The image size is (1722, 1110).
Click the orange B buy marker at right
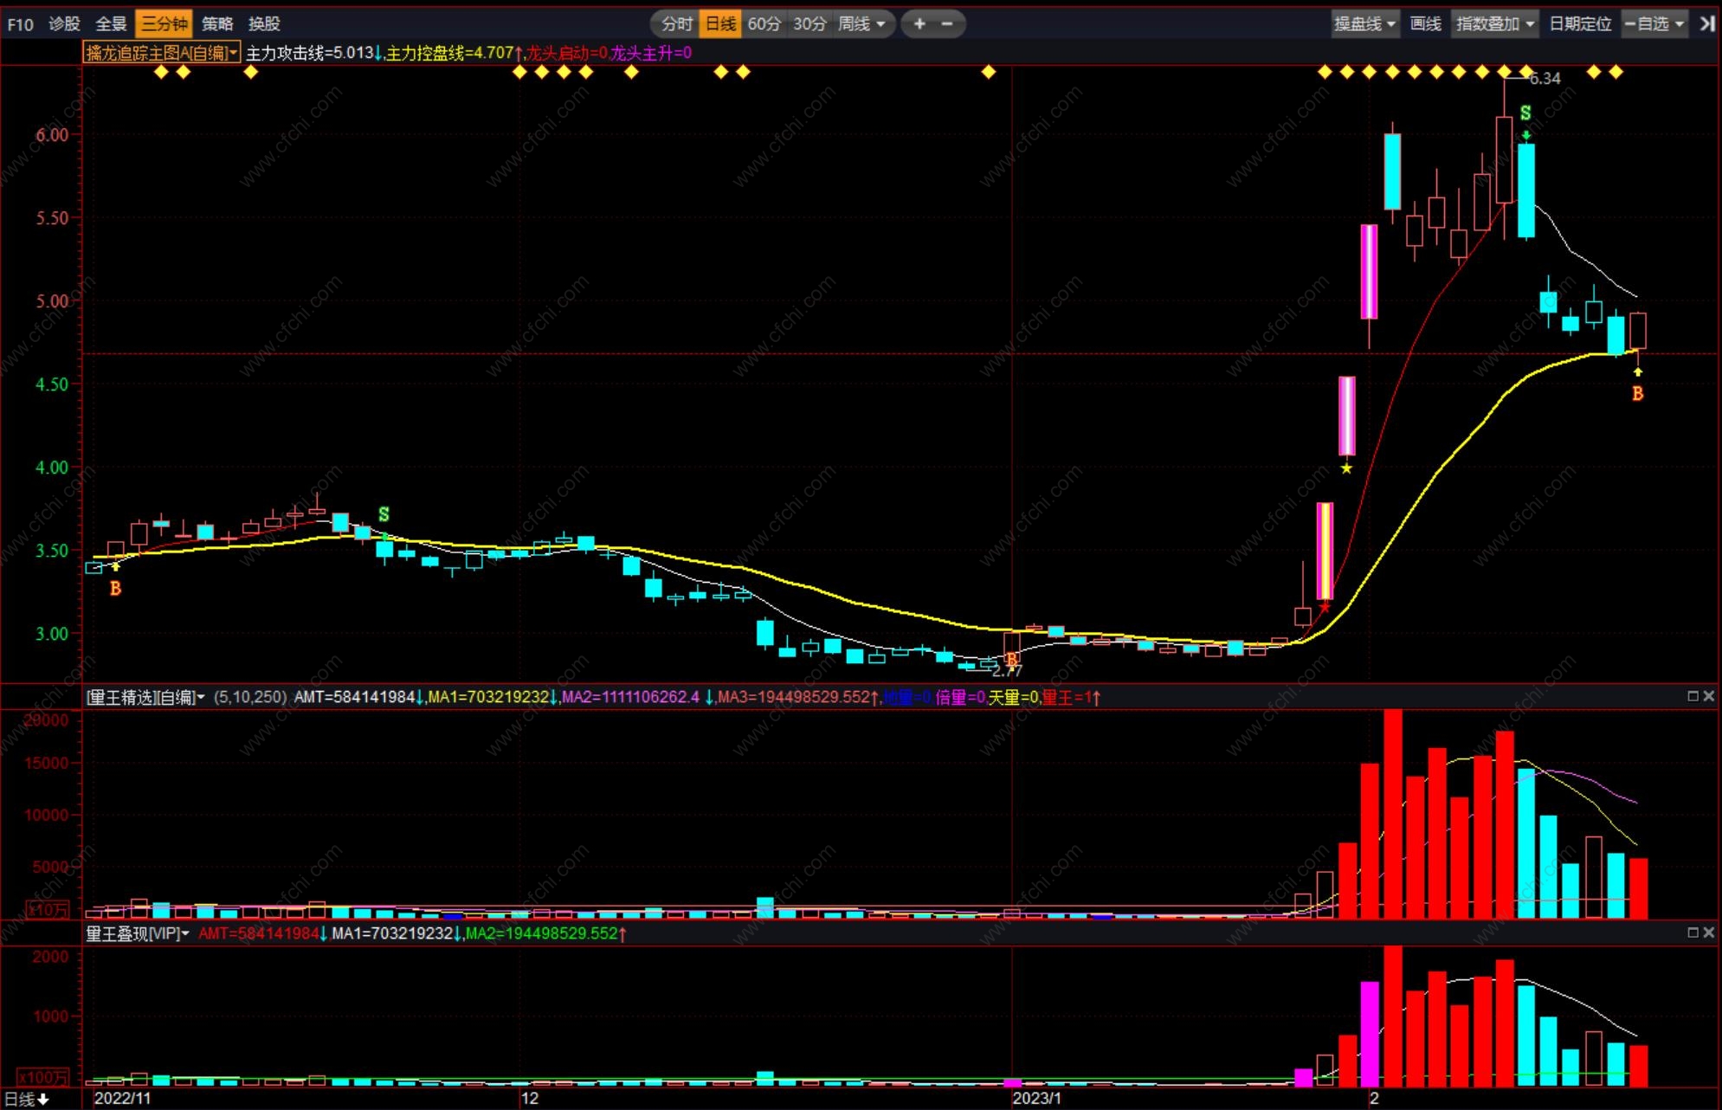1637,393
